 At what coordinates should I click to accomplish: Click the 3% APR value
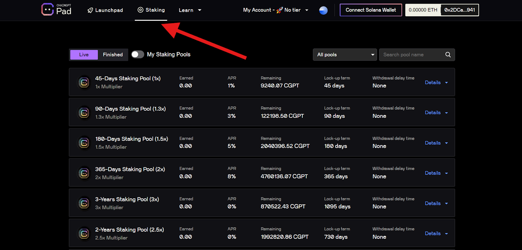click(x=232, y=116)
